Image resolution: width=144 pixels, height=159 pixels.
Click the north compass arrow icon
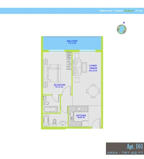pos(122,29)
